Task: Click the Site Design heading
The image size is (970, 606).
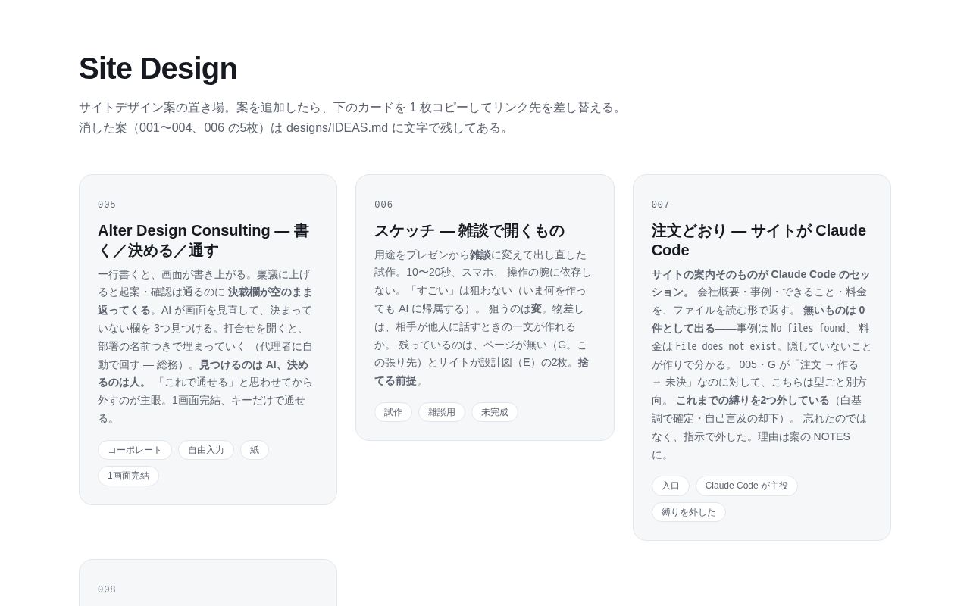Action: pos(158,68)
